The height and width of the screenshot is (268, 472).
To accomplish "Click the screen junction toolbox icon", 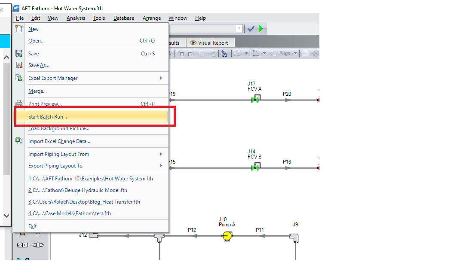I will [x=23, y=245].
